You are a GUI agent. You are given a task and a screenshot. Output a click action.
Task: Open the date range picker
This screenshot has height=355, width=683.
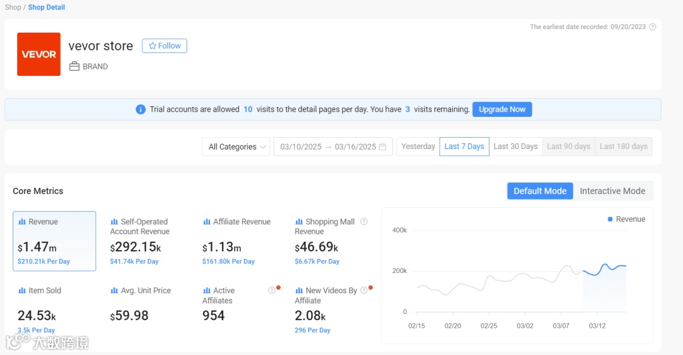333,147
